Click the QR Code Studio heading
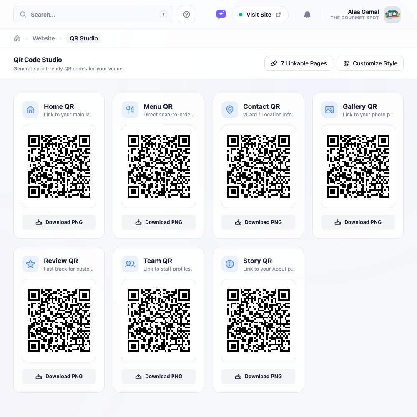This screenshot has width=417, height=417. 38,60
